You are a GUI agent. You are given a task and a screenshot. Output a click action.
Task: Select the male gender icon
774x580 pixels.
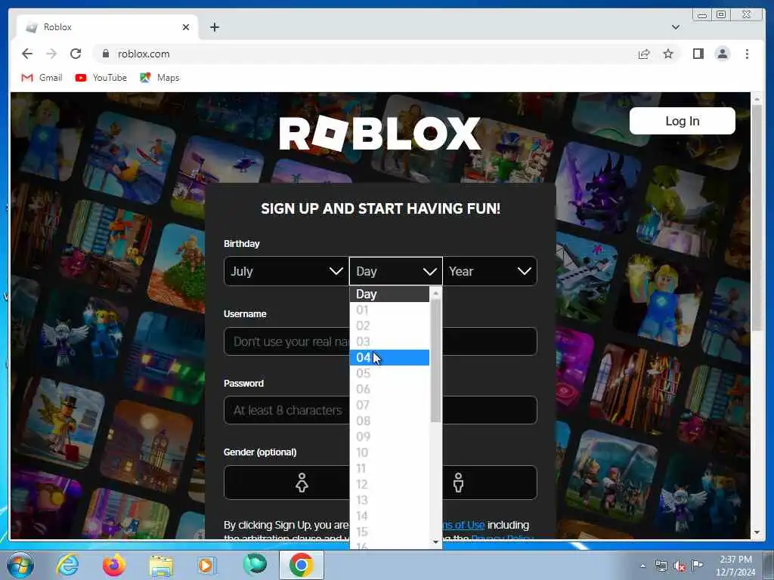coord(459,483)
